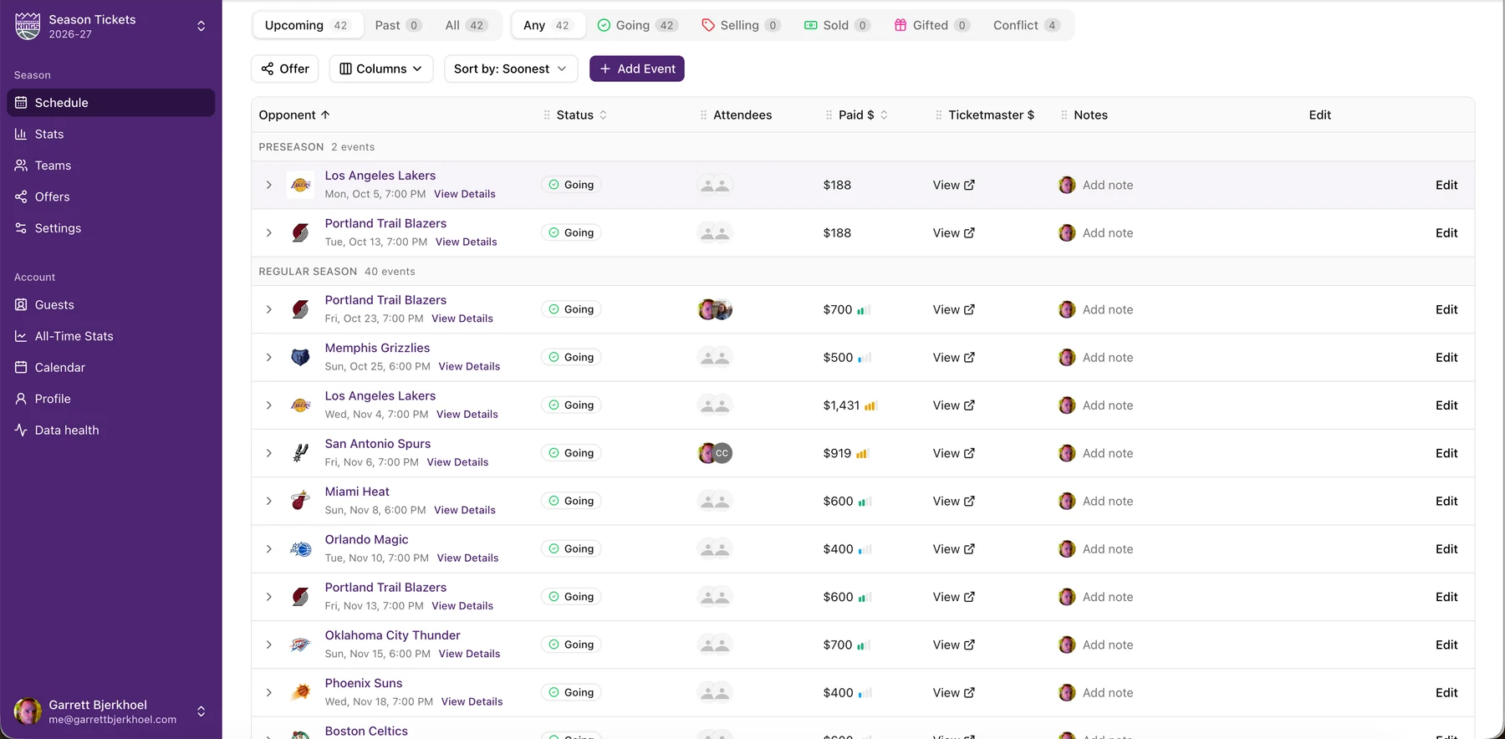This screenshot has height=739, width=1505.
Task: Open the Sort by: Soonest dropdown
Action: click(510, 69)
